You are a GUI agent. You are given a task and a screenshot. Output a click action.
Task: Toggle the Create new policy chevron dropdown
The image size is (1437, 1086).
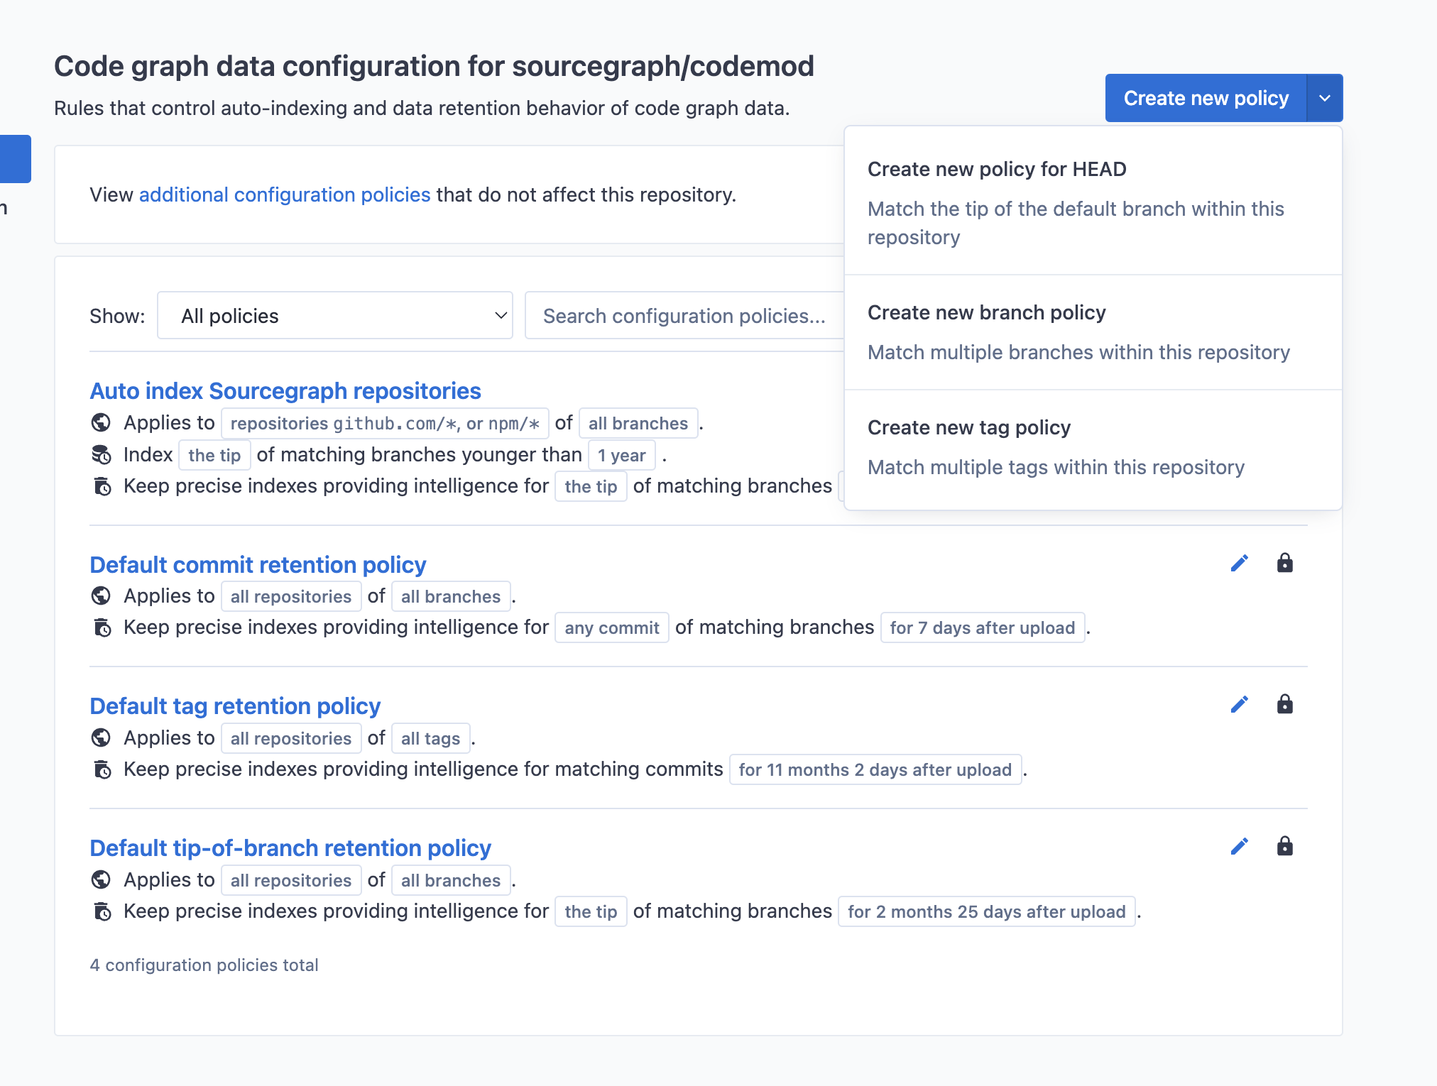(x=1324, y=99)
